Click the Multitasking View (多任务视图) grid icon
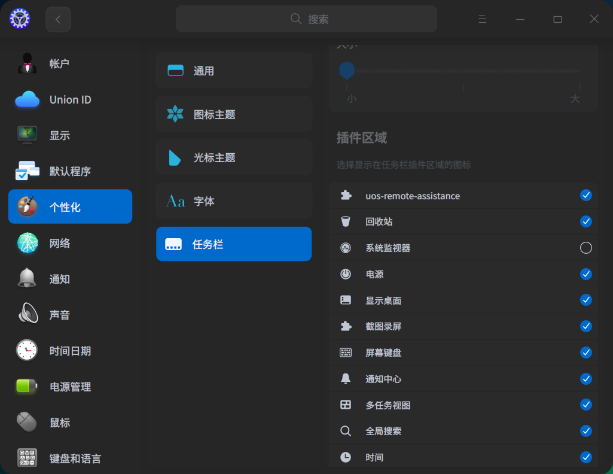Viewport: 613px width, 474px height. (x=346, y=405)
